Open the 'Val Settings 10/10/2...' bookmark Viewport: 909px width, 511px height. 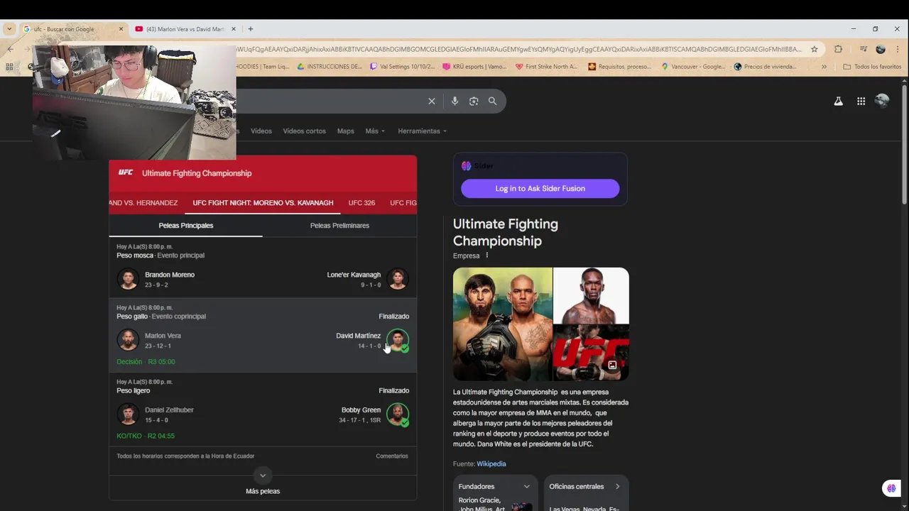(x=402, y=67)
